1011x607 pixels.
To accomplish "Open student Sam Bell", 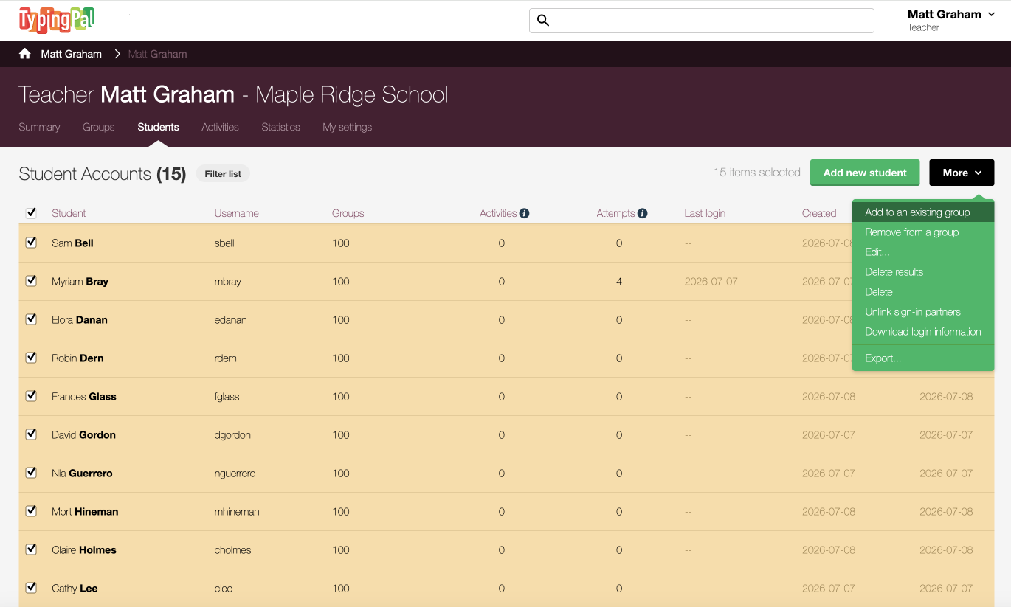I will 72,243.
